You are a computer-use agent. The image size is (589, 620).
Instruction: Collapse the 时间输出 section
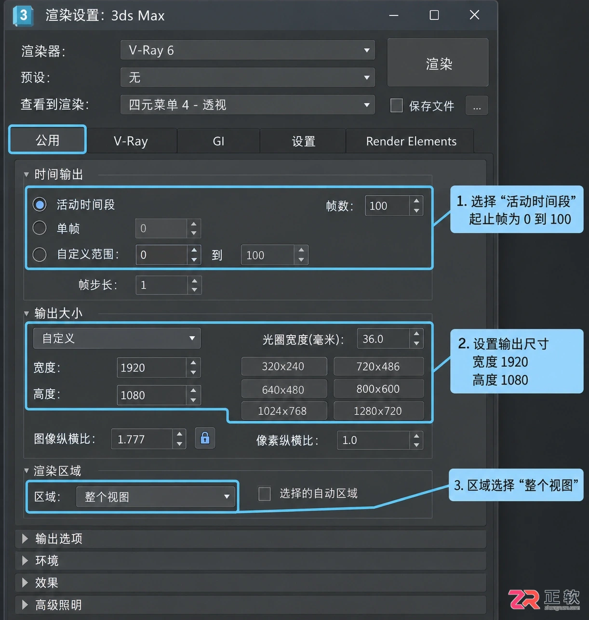click(27, 174)
